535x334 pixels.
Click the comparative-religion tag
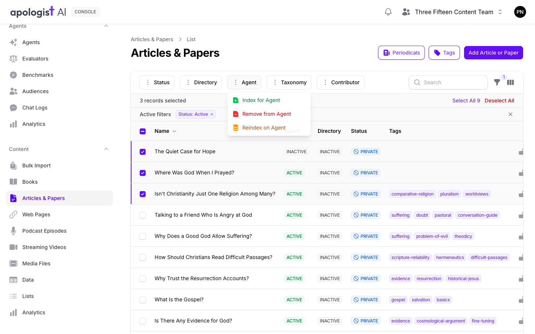tap(412, 194)
